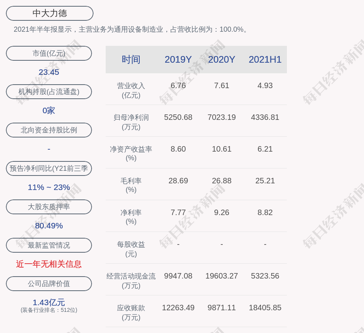Image resolution: width=364 pixels, height=333 pixels.
Task: Click the 预告净利同比 pill label
Action: click(49, 168)
